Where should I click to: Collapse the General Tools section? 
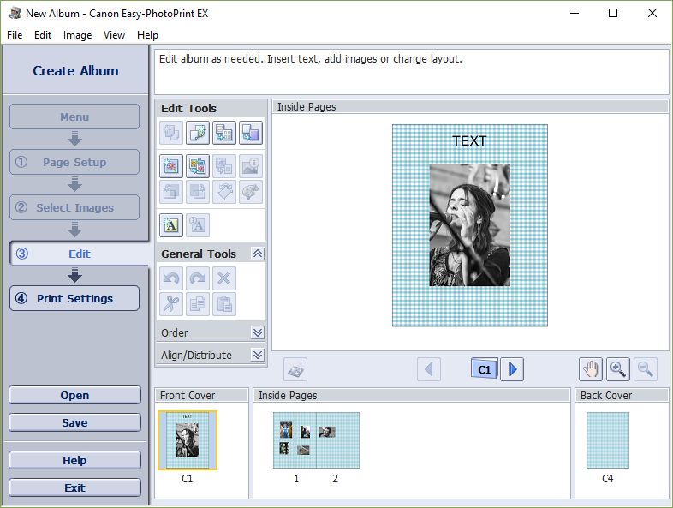(x=258, y=254)
